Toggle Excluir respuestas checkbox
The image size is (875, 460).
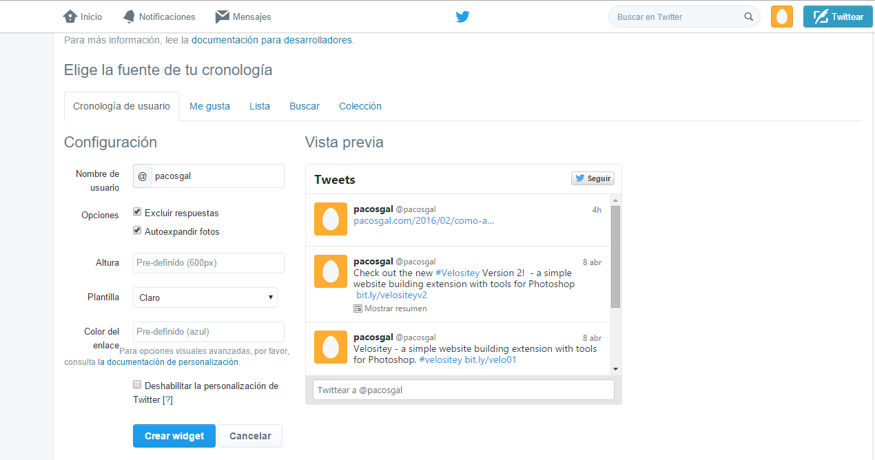pos(137,212)
